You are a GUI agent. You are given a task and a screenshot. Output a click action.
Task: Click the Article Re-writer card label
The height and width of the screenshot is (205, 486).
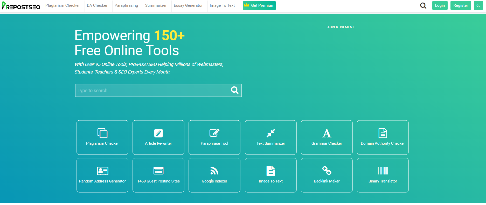(158, 143)
